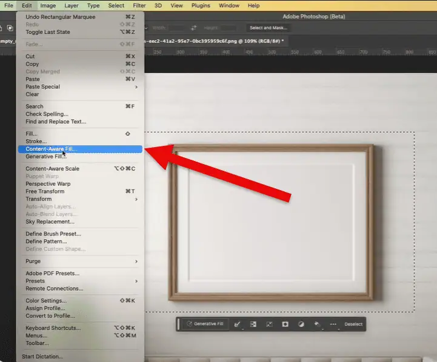Screen dimensions: 437x362
Task: Expand the Presets submenu
Action: (80, 281)
